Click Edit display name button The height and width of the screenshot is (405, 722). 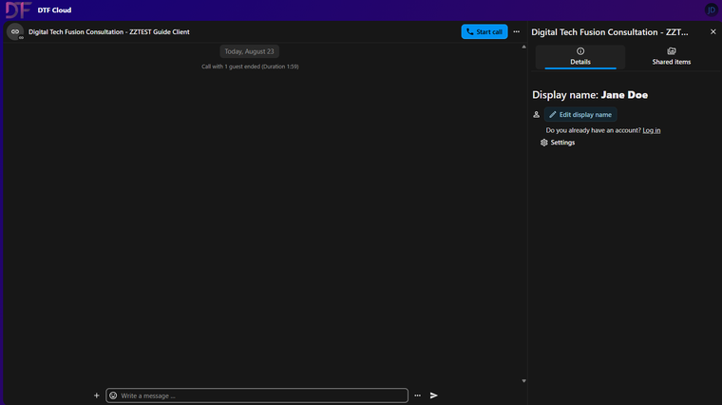580,115
